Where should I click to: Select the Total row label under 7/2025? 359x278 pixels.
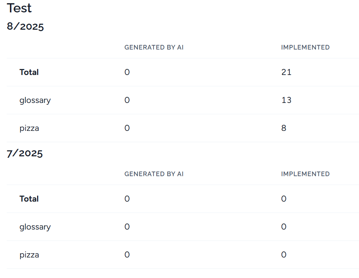(x=29, y=199)
